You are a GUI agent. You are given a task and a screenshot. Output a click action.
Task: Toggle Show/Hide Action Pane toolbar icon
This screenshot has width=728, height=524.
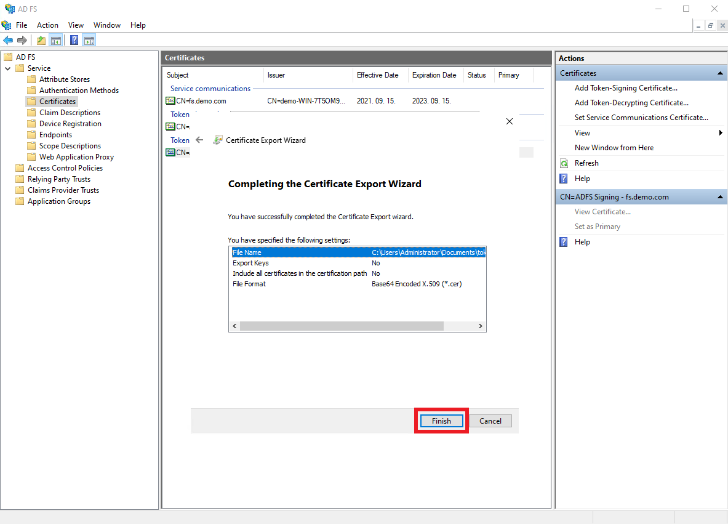pyautogui.click(x=89, y=41)
